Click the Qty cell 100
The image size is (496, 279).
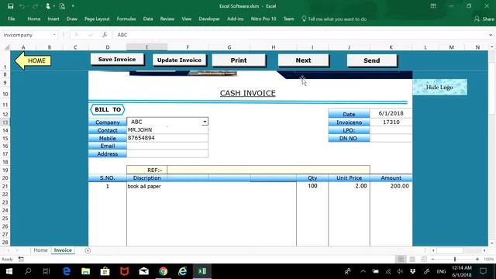click(x=312, y=186)
